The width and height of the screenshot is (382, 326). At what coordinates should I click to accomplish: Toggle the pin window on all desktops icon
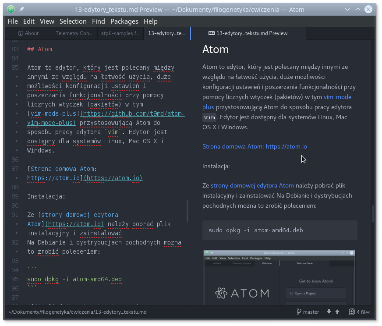coord(21,9)
